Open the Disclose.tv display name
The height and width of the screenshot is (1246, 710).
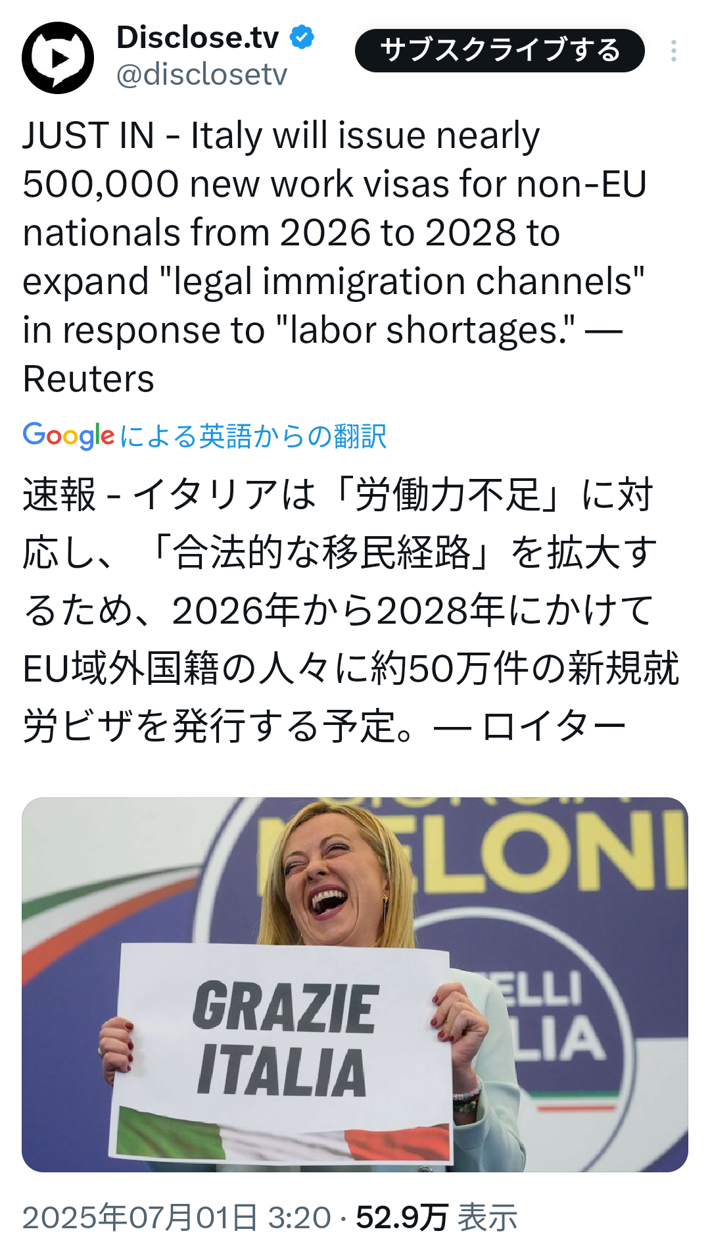point(198,37)
